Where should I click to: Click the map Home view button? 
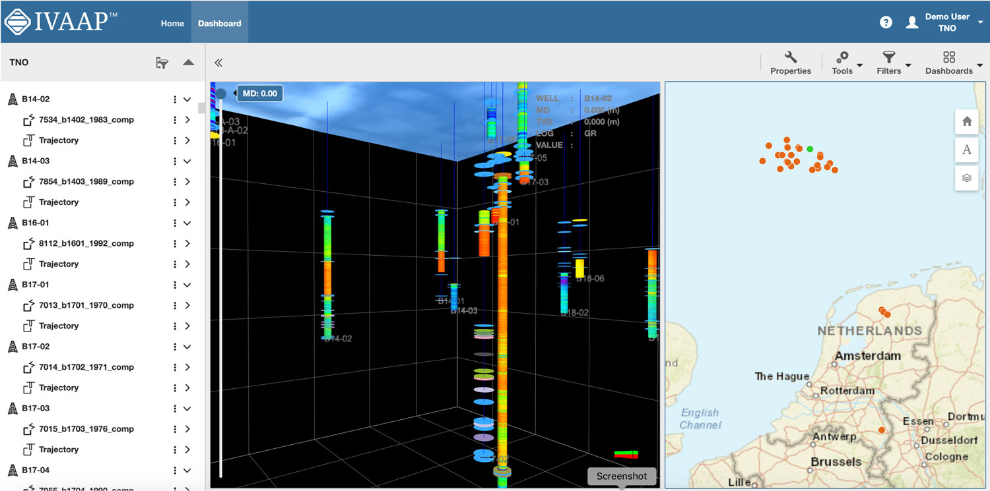(967, 121)
